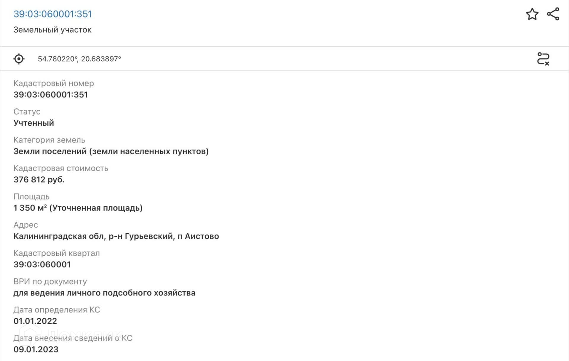Select the cadastral value "376 812 руб."

(39, 180)
